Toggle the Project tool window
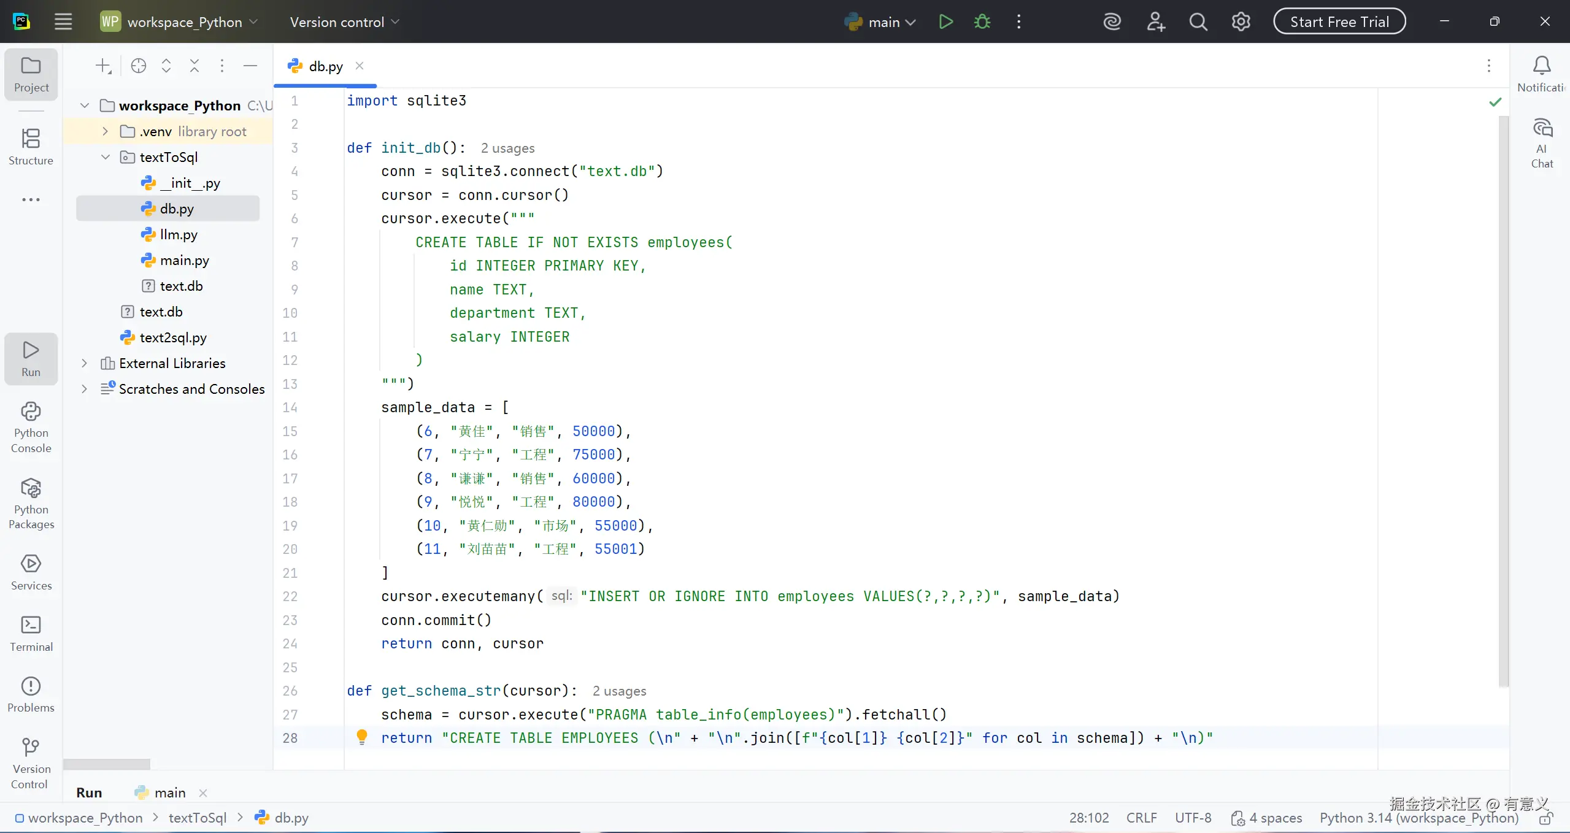Screen dimensions: 1570x833 31,74
